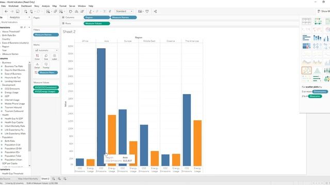This screenshot has width=330, height=185.
Task: Switch to the Analytics tab
Action: 14,17
